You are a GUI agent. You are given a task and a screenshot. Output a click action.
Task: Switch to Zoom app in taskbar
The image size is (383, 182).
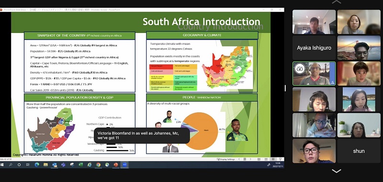124,165
